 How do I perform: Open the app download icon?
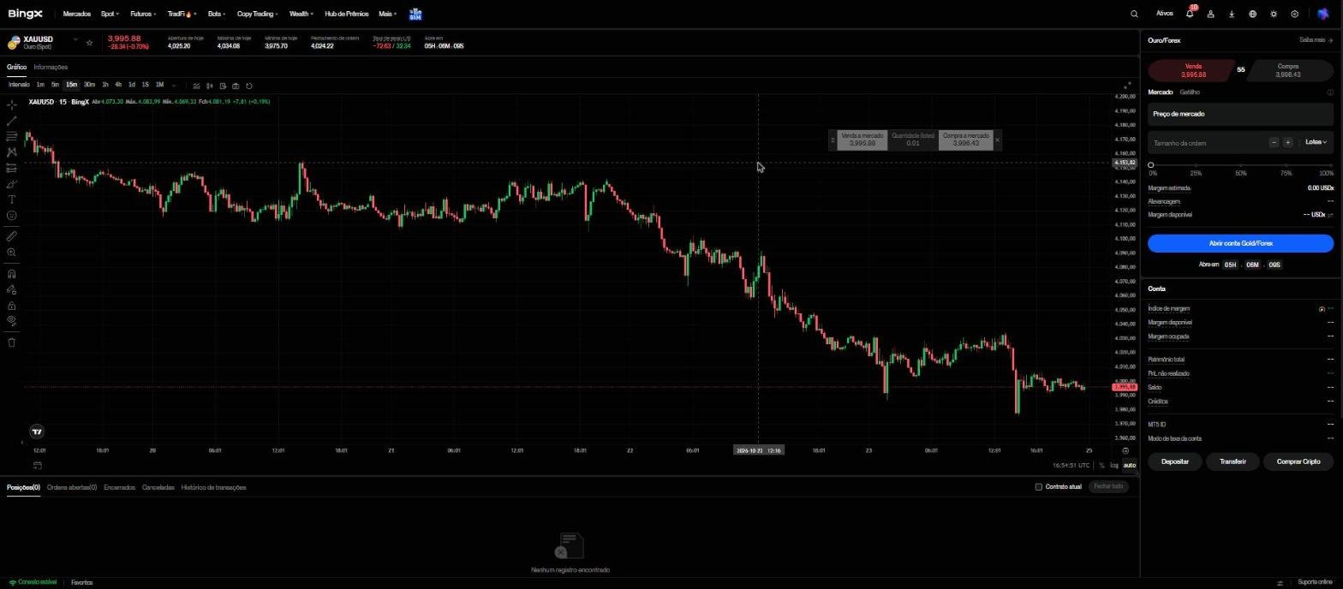point(1232,14)
